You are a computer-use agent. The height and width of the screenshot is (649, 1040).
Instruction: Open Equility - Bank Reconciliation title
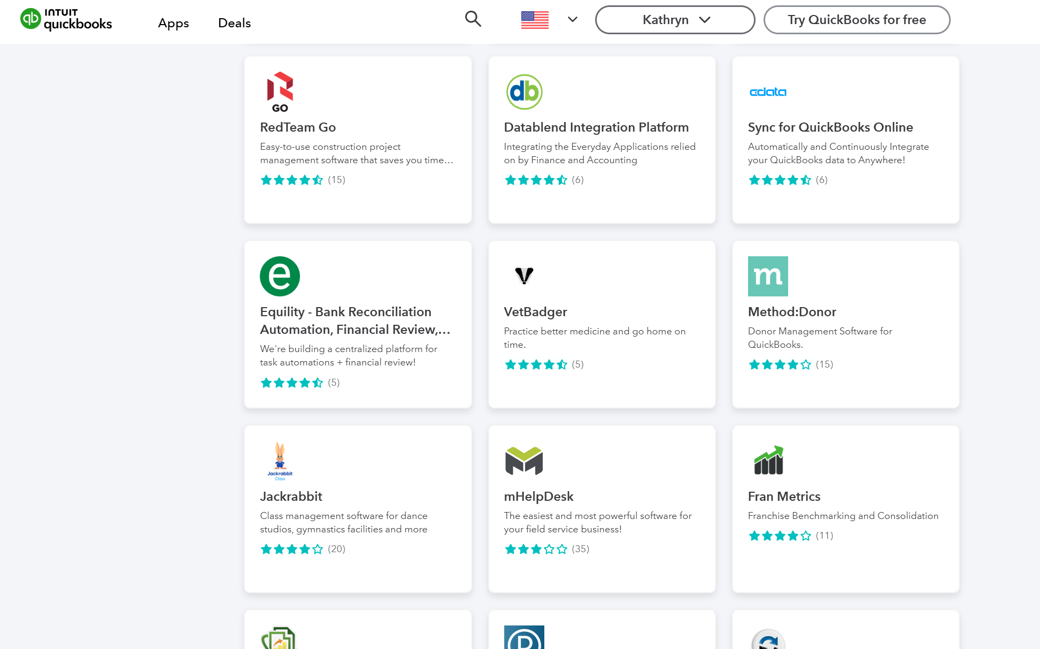(355, 320)
